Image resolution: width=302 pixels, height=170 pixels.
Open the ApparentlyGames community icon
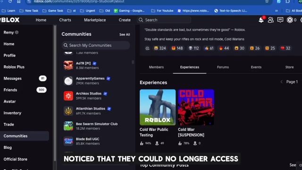68,81
